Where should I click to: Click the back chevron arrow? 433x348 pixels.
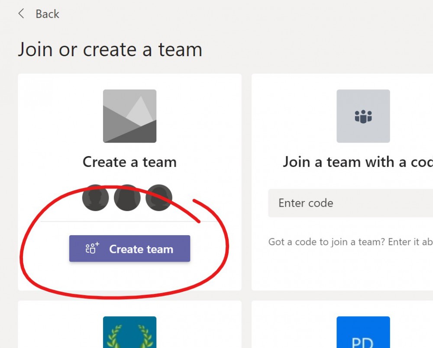(x=21, y=13)
